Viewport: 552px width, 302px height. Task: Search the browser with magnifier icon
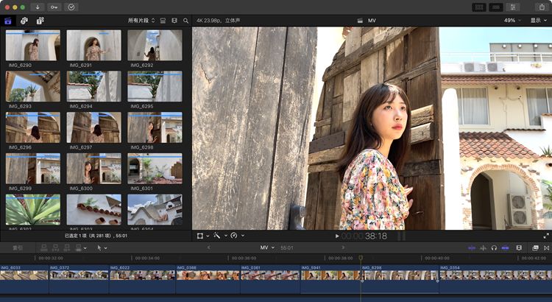click(x=185, y=21)
